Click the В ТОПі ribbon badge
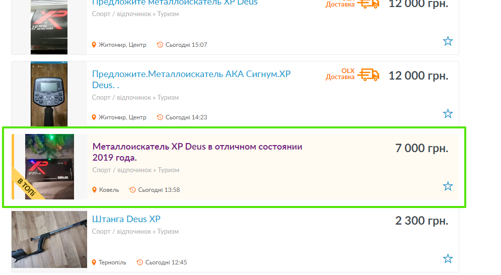501x275 pixels. pos(27,187)
